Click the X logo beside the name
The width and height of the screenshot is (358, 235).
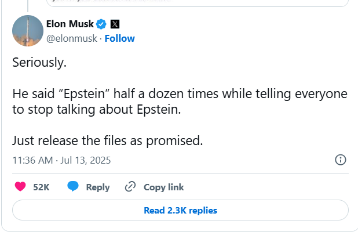coord(114,24)
